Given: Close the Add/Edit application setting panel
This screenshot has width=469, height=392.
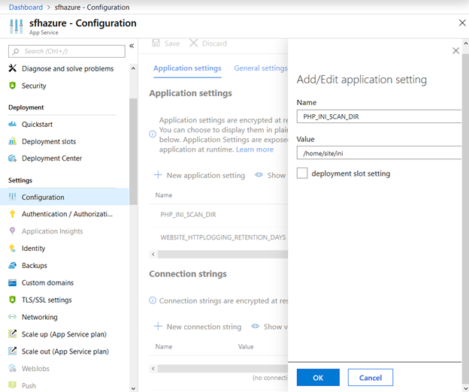Looking at the screenshot, I should coord(455,50).
